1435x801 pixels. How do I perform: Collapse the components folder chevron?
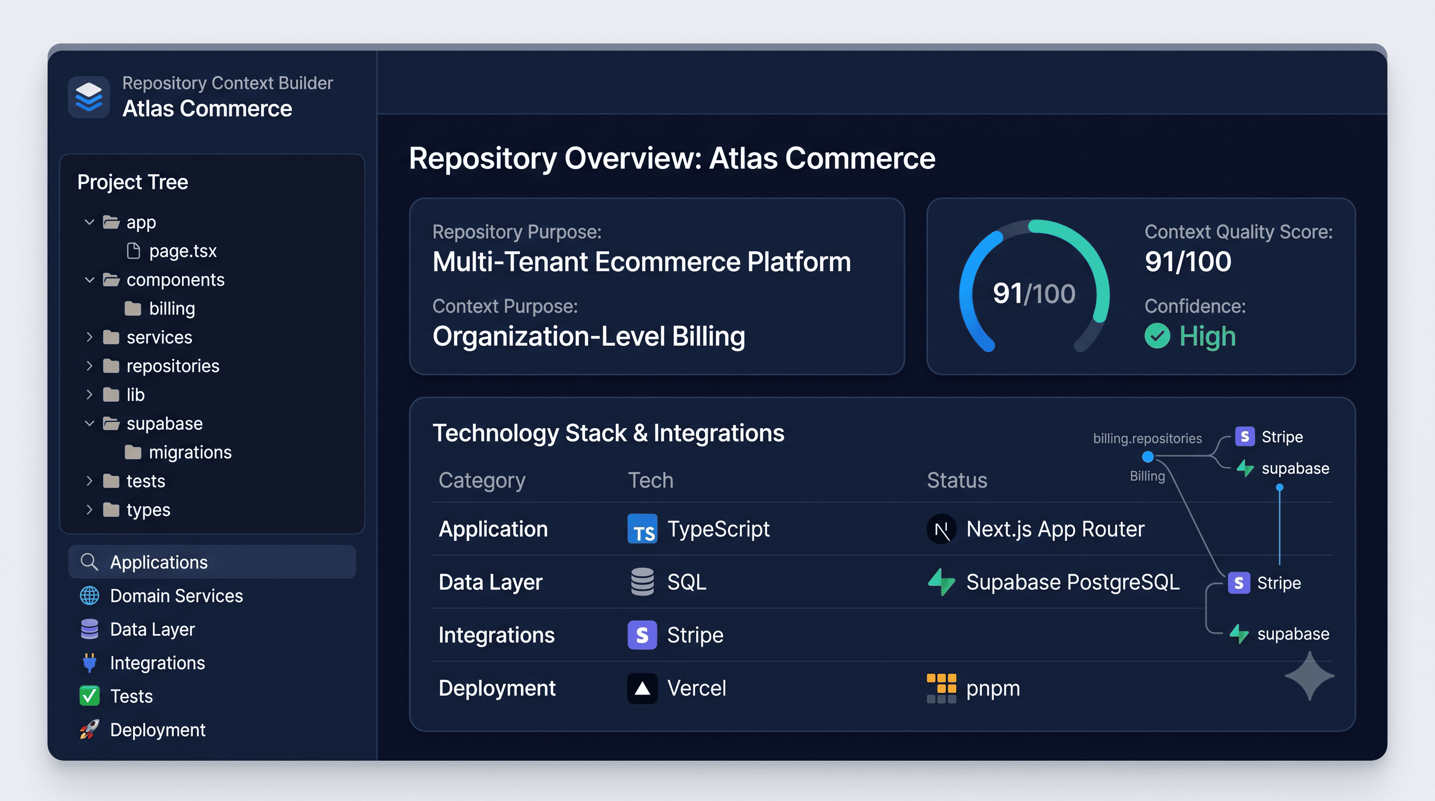click(x=89, y=280)
